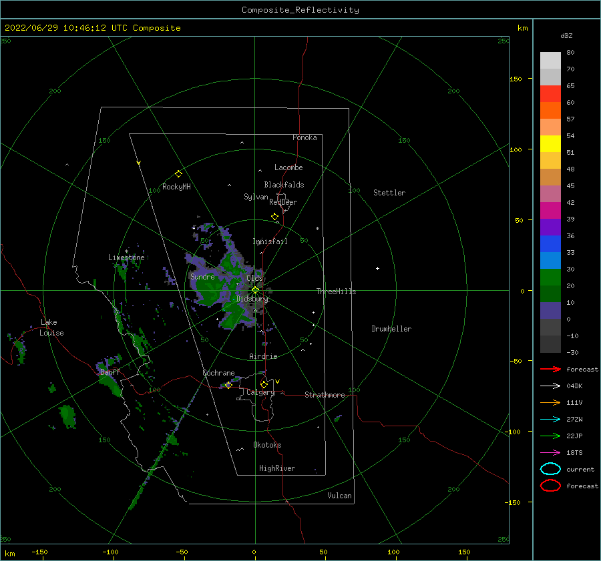601x561 pixels.
Task: Click the Lacombe label
Action: (x=288, y=167)
